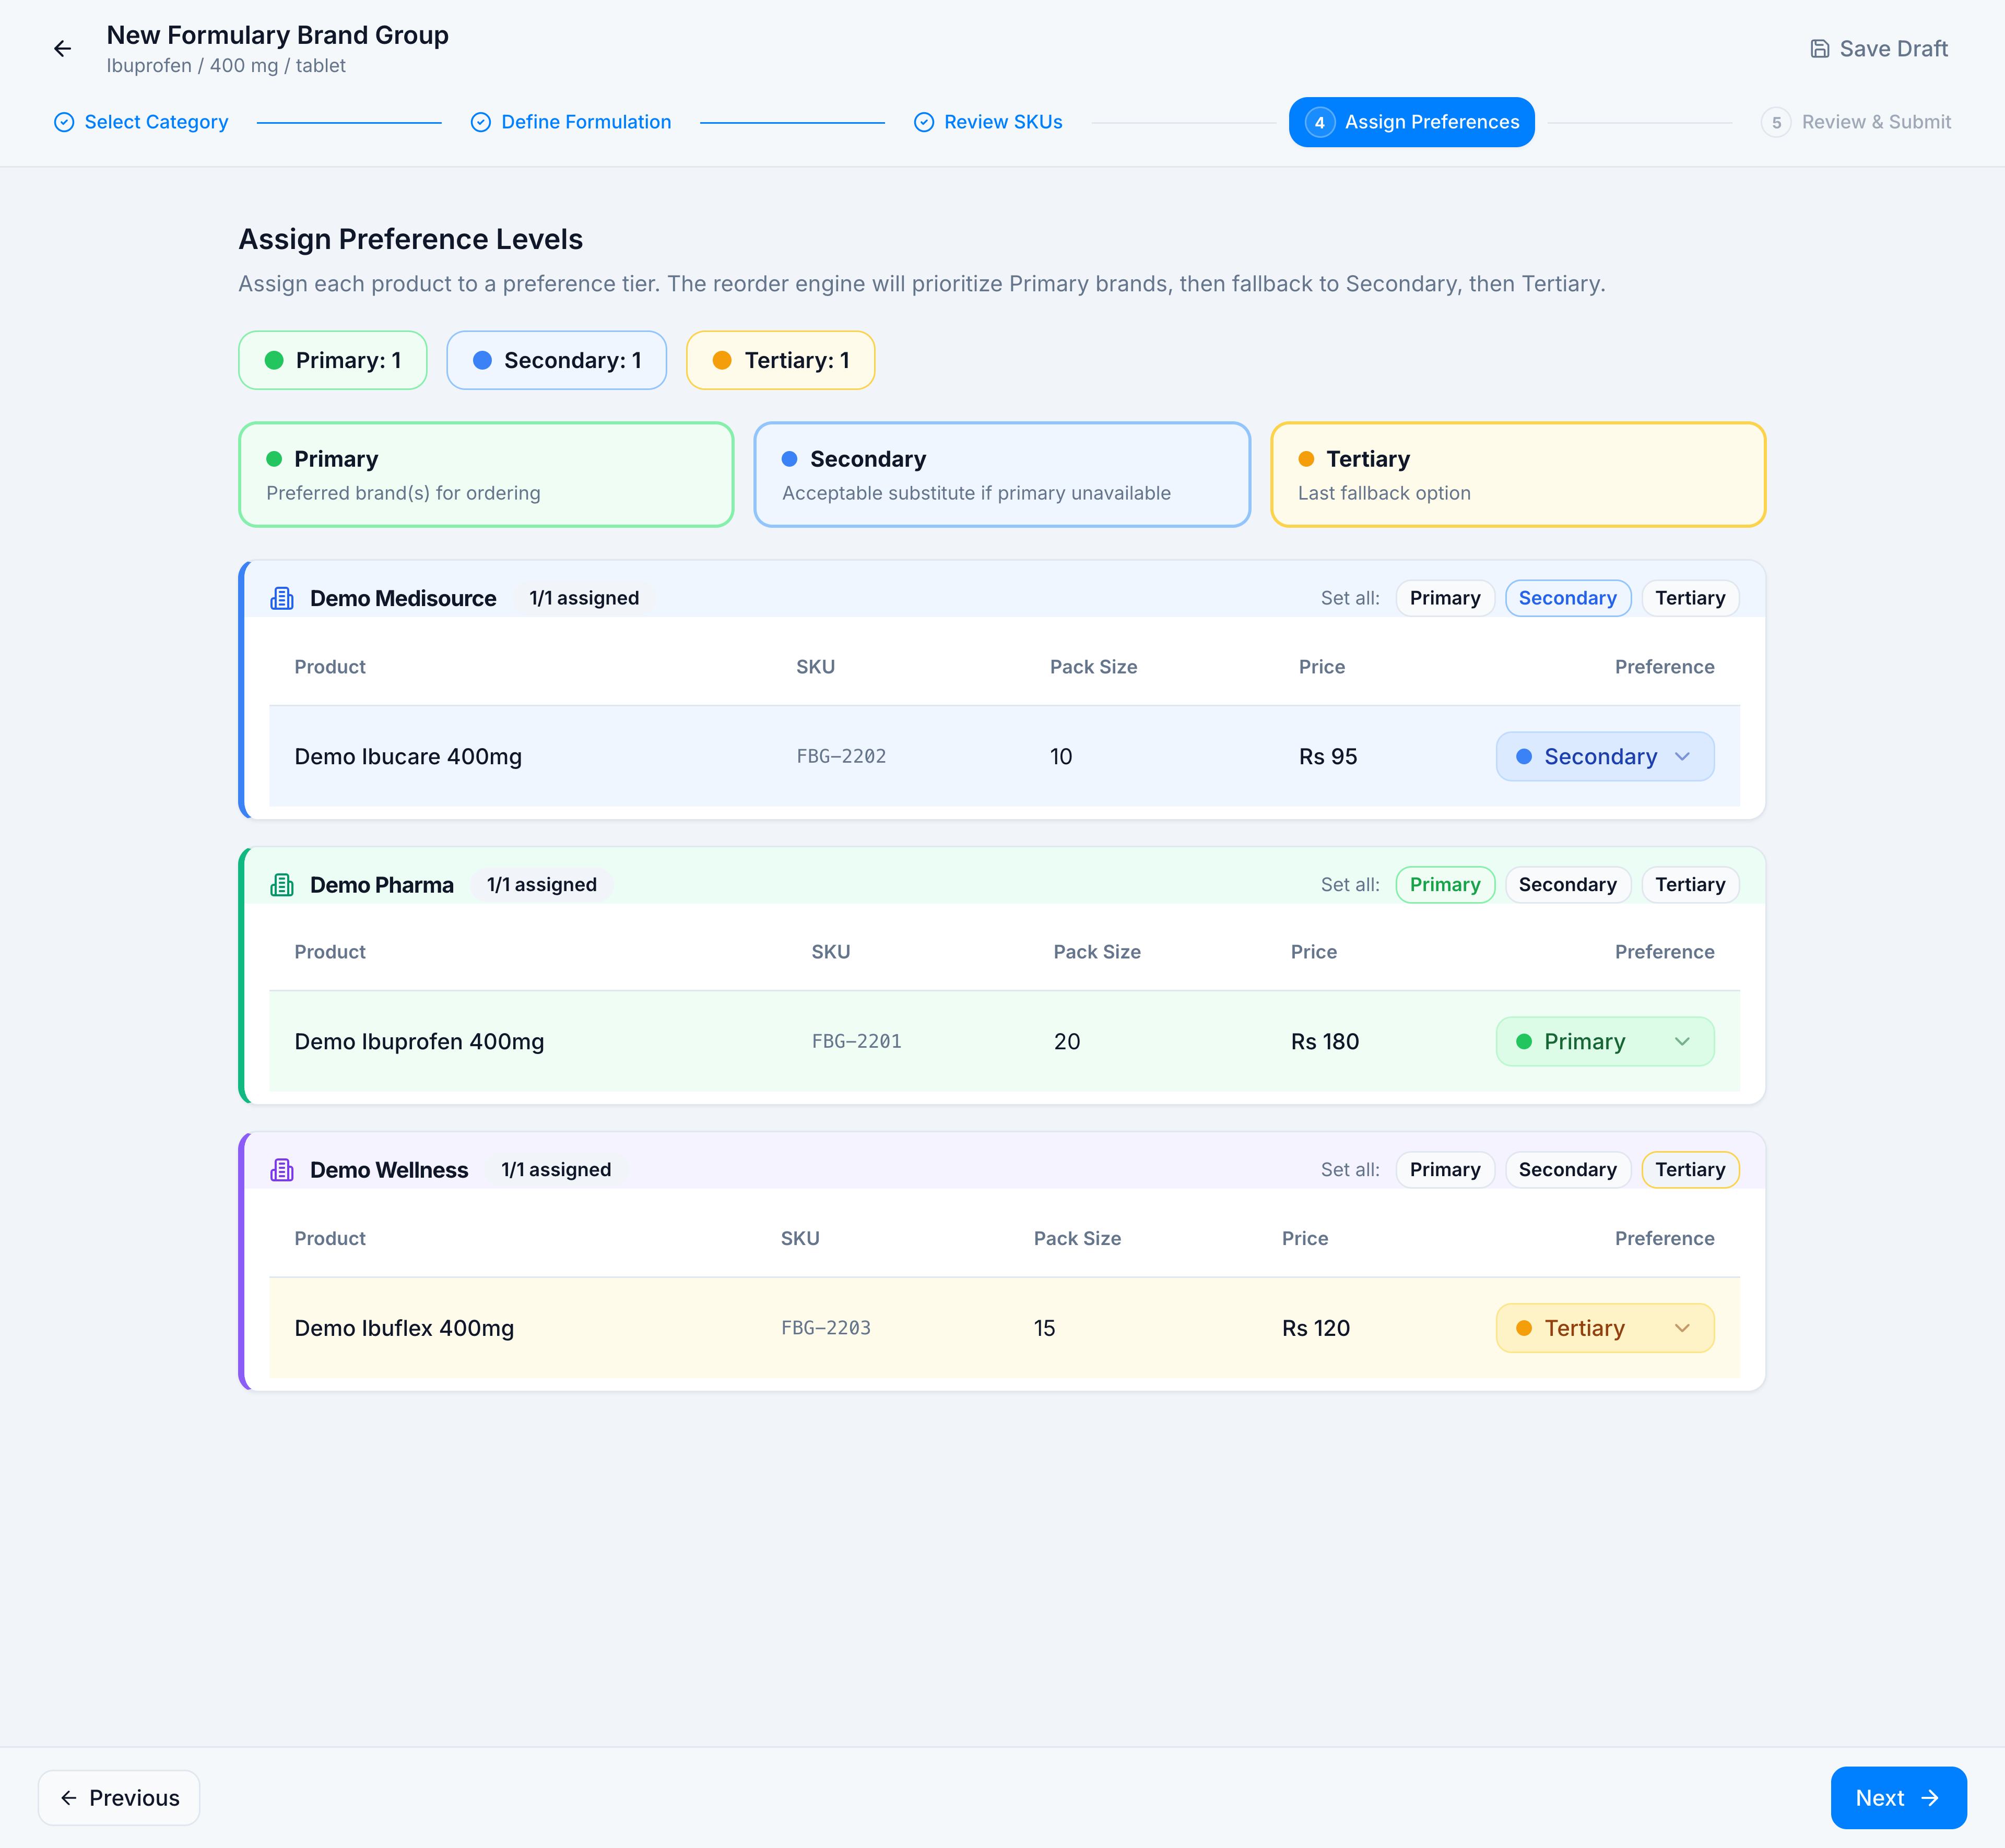Click the Secondary: 1 count badge

coord(557,360)
